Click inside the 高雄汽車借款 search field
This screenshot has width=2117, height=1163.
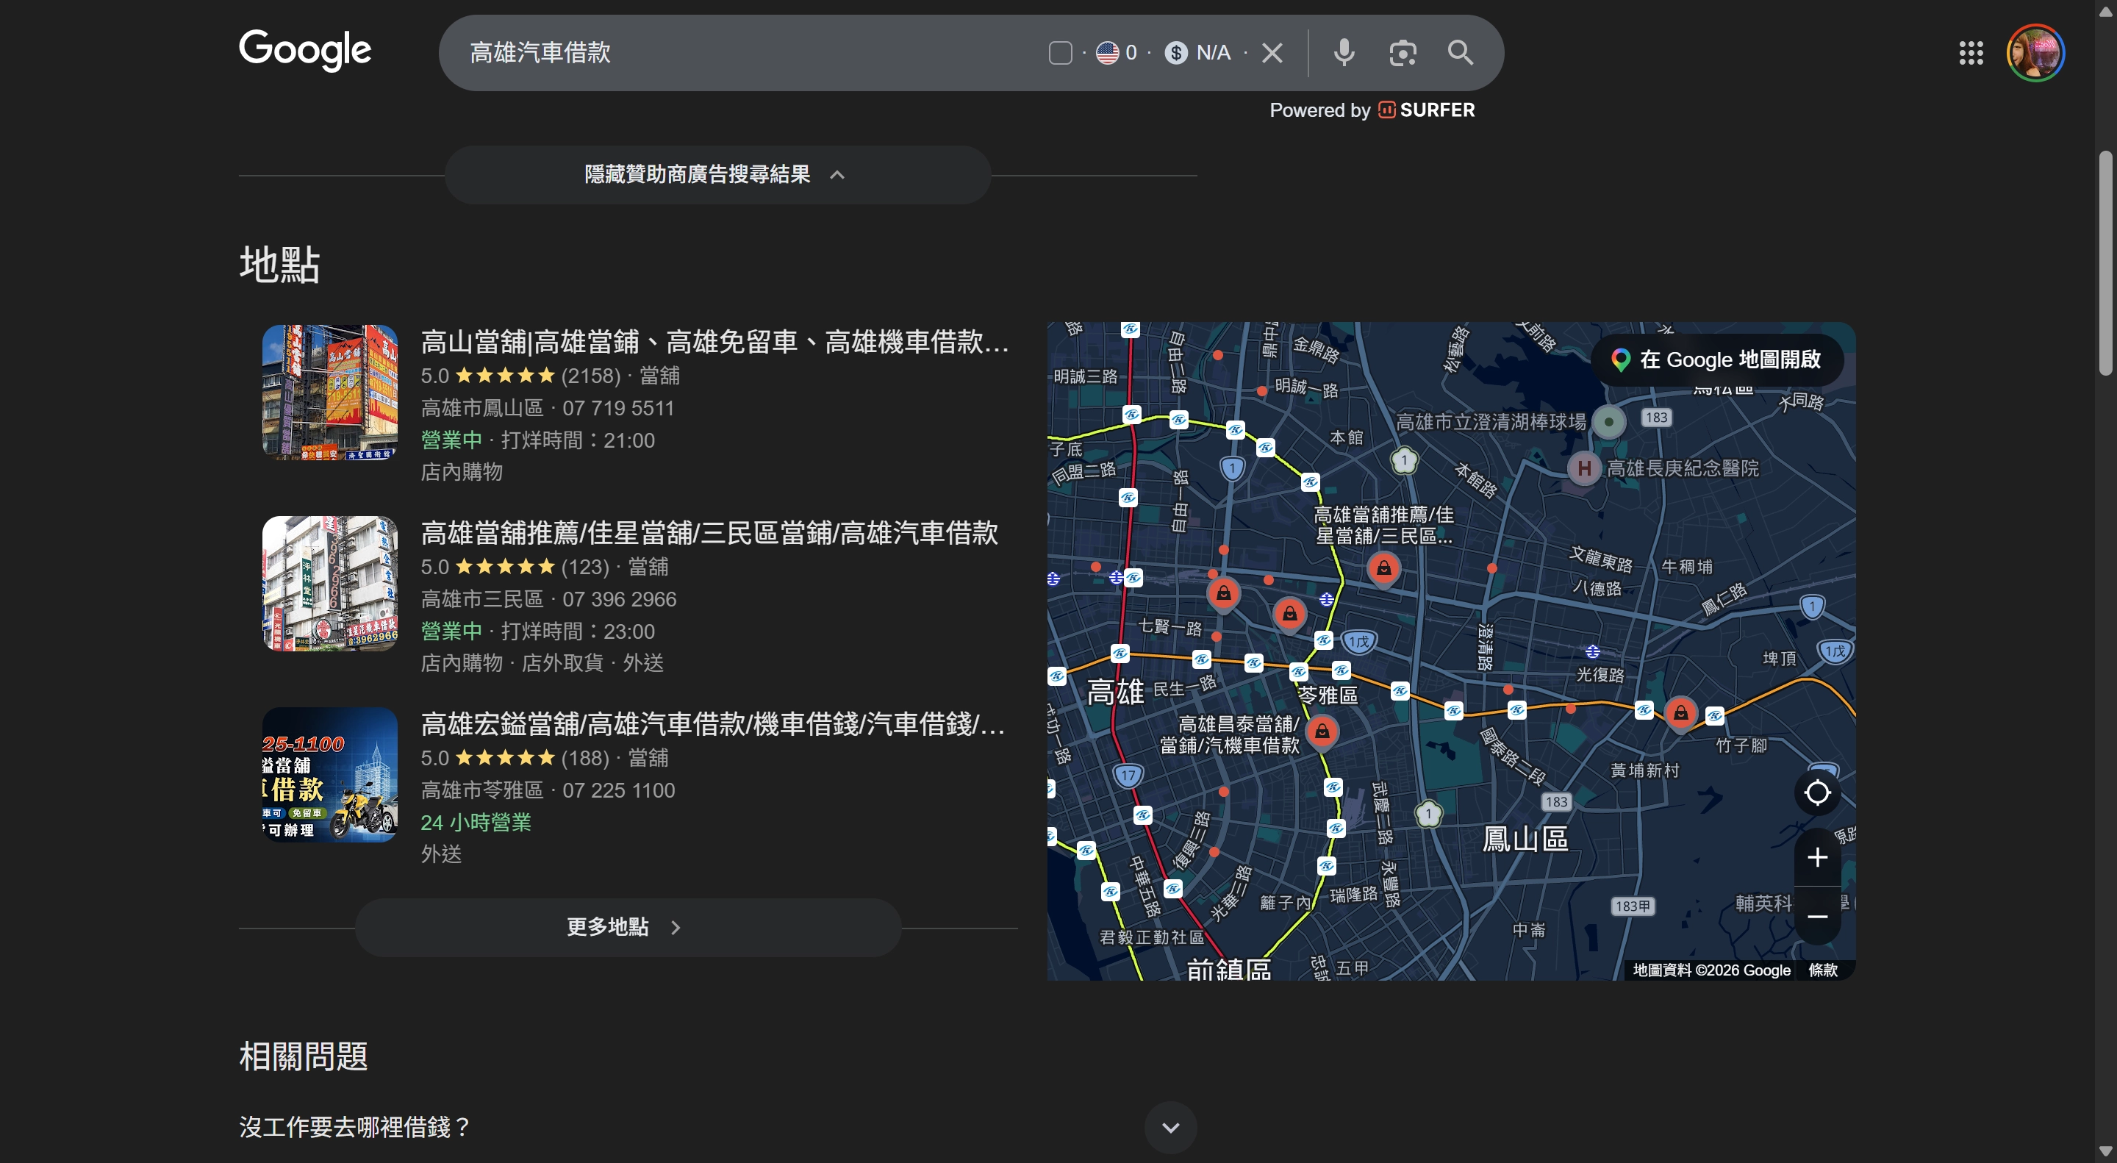pos(739,53)
